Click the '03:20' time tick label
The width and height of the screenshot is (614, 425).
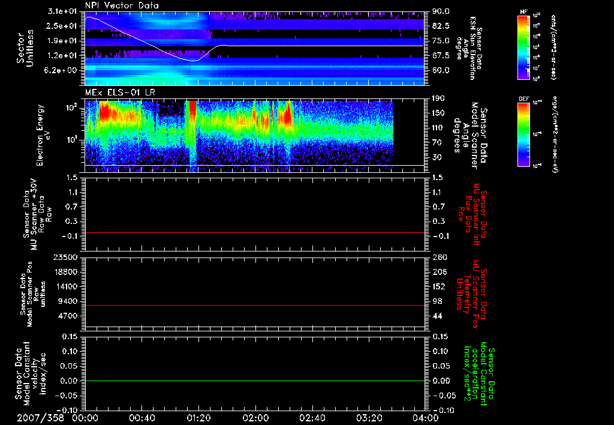pos(369,418)
